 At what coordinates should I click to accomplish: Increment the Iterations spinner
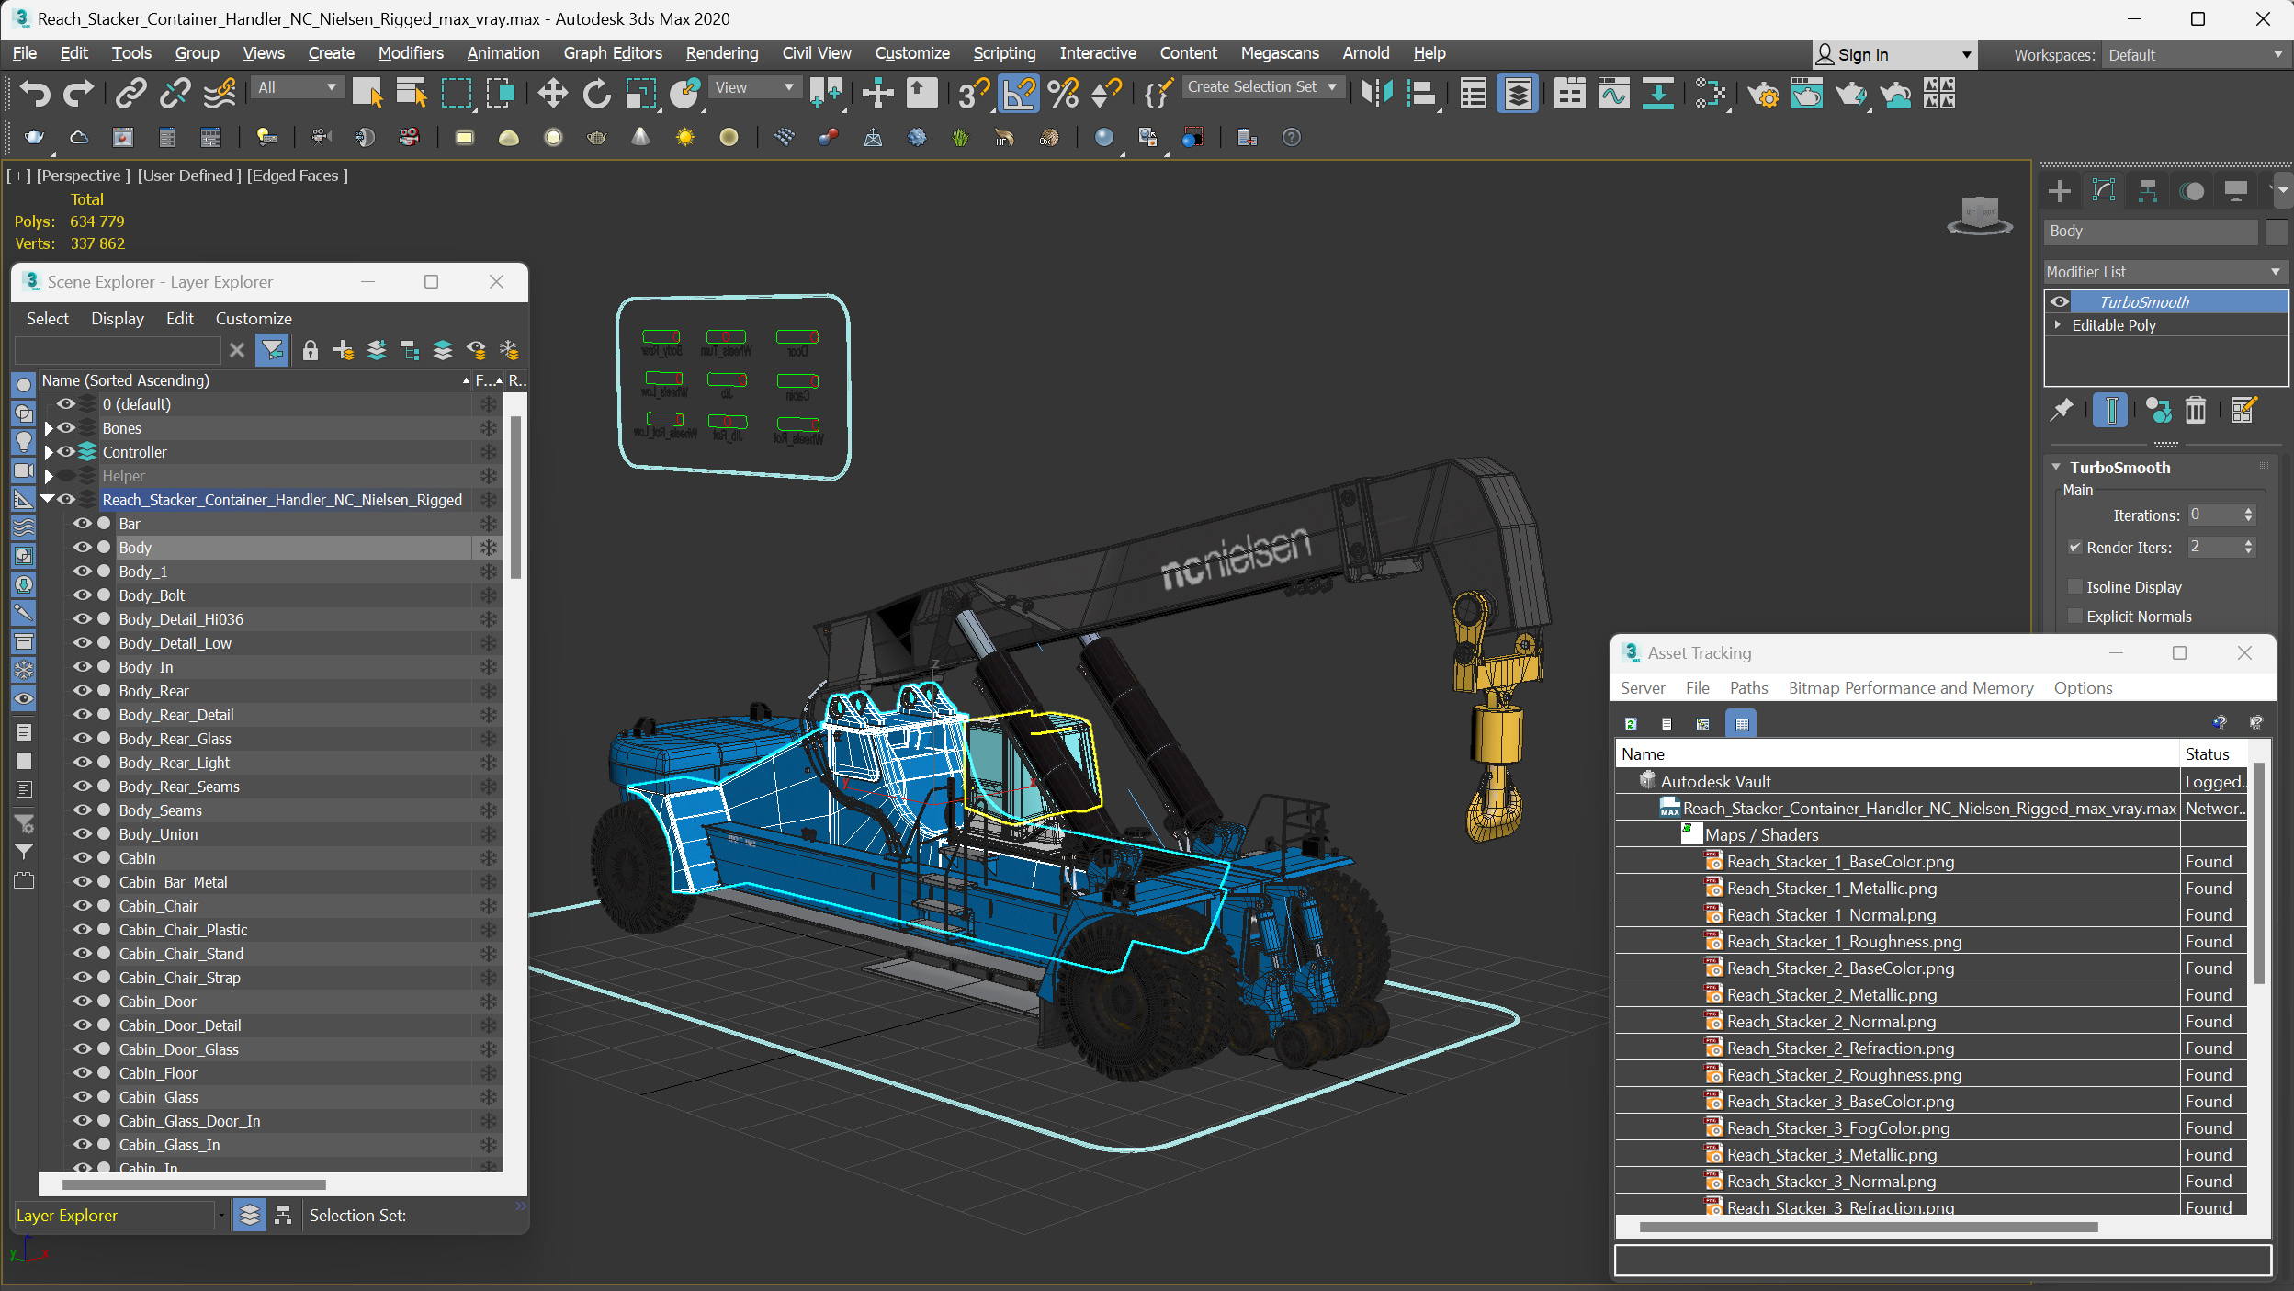point(2248,511)
